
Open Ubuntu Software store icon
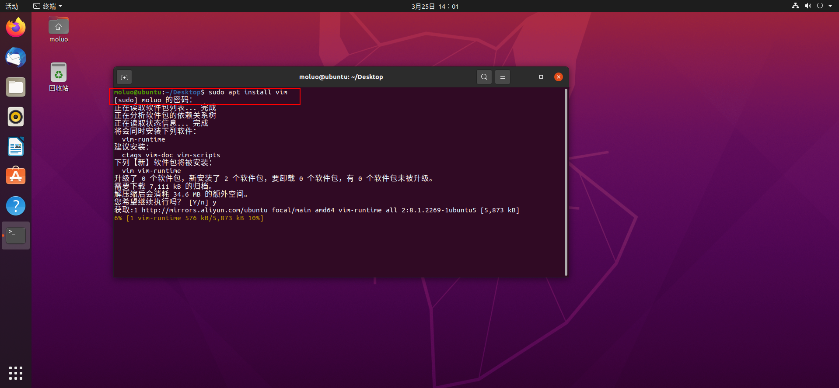click(16, 176)
